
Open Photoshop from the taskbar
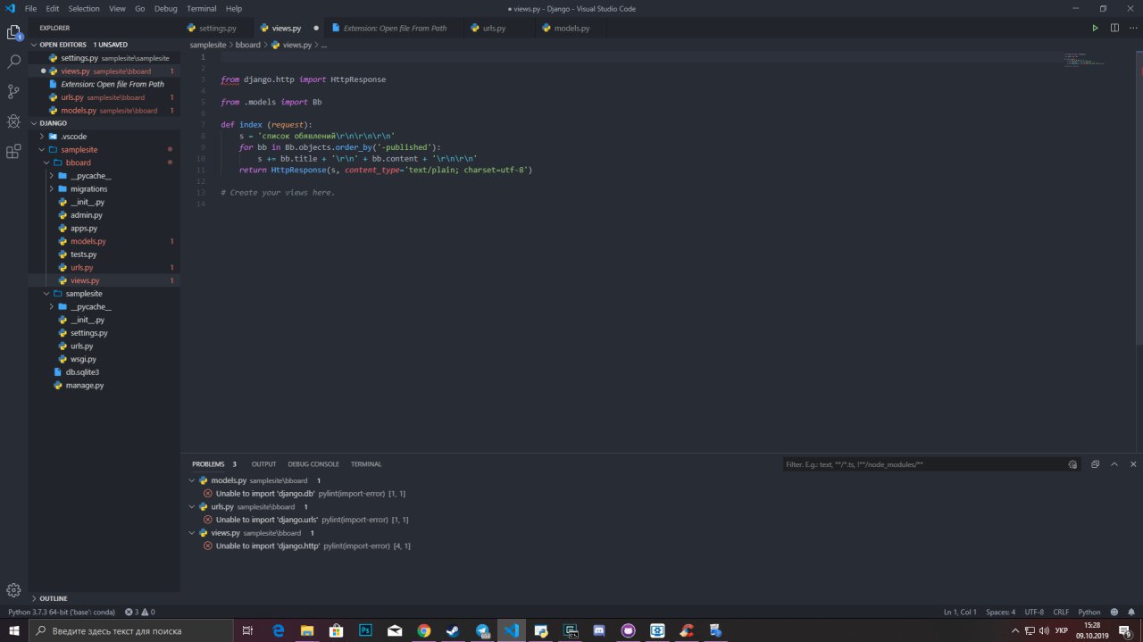coord(365,630)
